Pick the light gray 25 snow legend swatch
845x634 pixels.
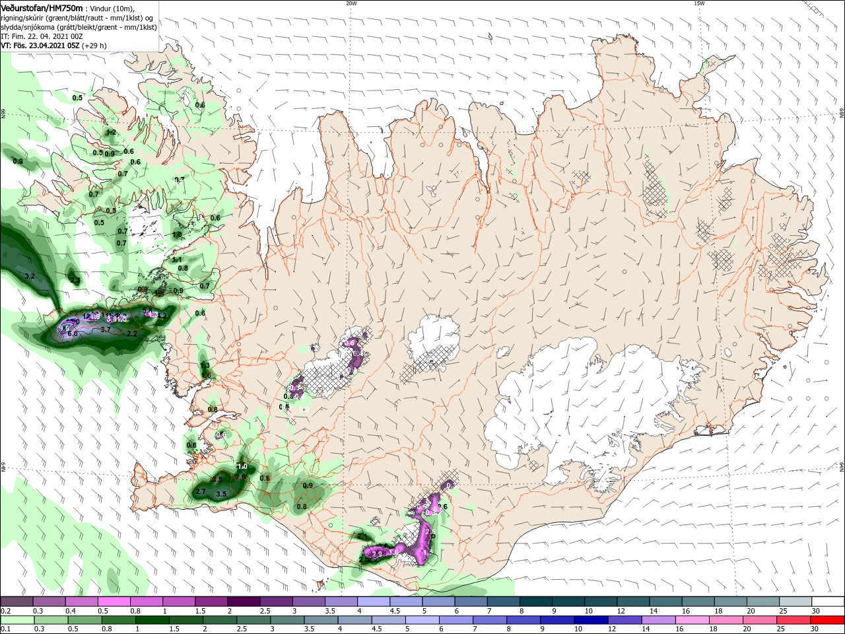[x=795, y=602]
